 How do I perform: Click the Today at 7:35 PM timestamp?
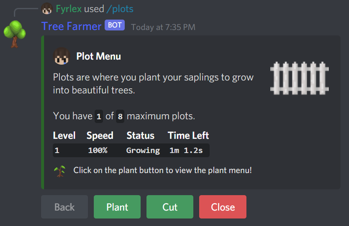[163, 27]
